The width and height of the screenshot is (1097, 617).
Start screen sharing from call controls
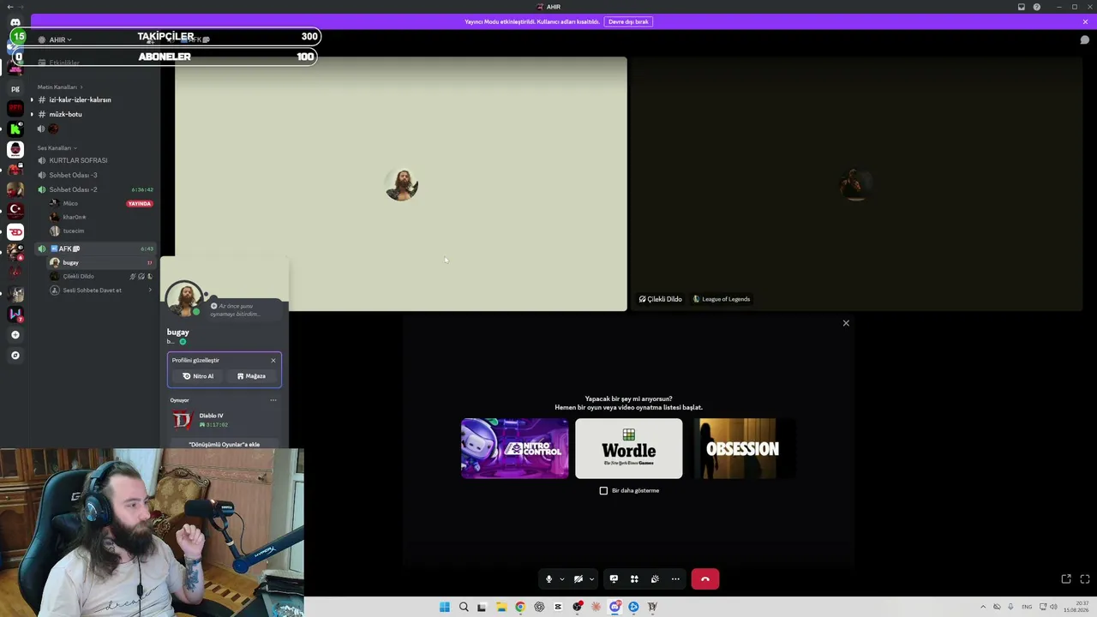(x=614, y=579)
